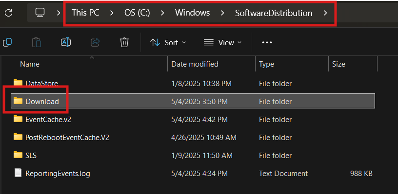Click the SLS folder icon
The image size is (398, 194).
(x=18, y=155)
